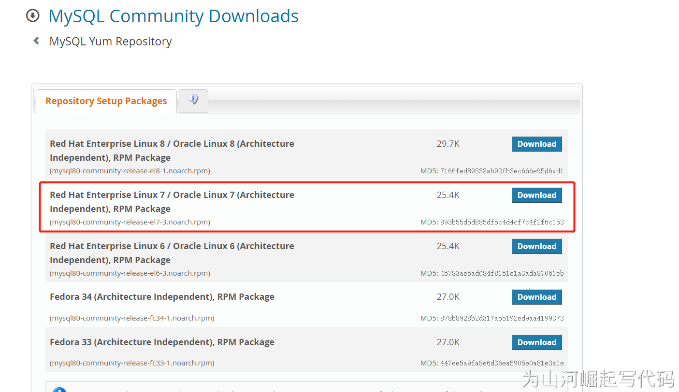679x392 pixels.
Task: Go back to MySQL Yum Repository
Action: 110,42
